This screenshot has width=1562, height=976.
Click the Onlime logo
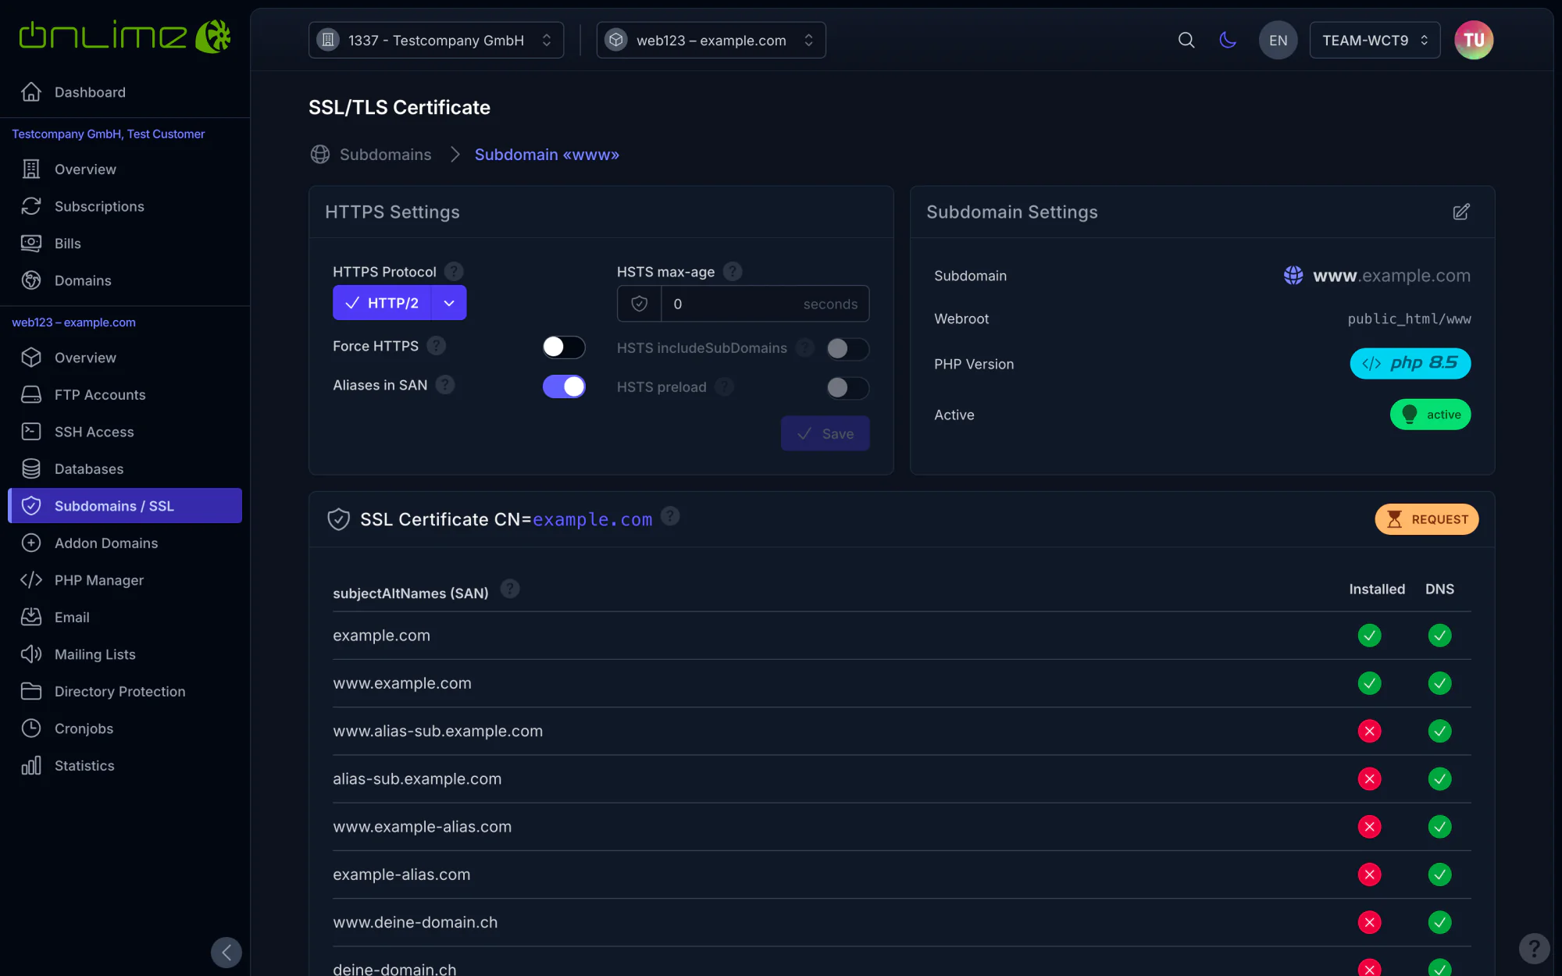tap(125, 37)
